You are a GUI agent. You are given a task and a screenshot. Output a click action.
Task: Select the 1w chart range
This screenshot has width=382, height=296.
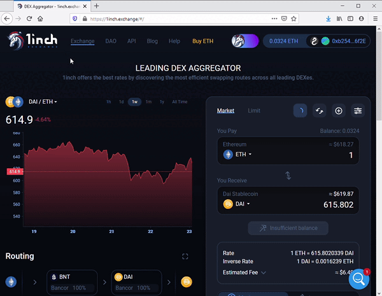135,102
